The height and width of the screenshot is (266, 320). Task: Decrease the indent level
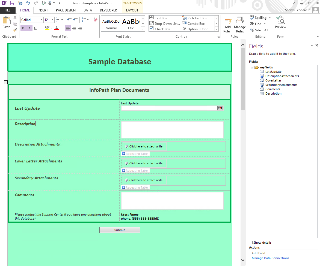click(x=69, y=20)
